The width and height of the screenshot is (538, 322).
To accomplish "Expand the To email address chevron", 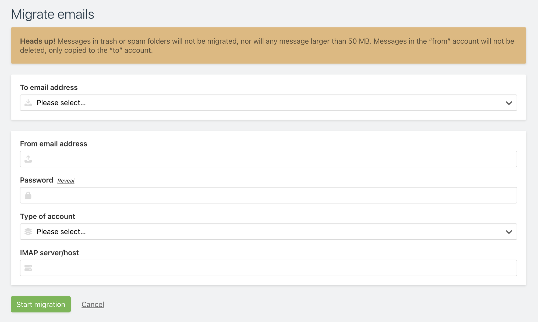I will [509, 103].
